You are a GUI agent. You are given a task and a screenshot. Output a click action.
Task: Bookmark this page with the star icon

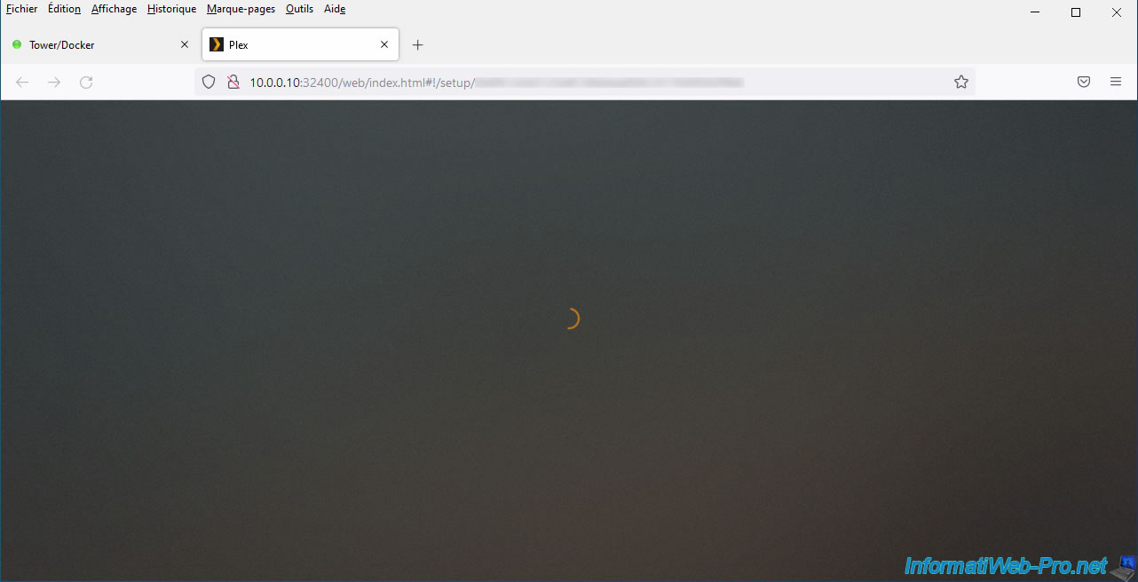(960, 82)
